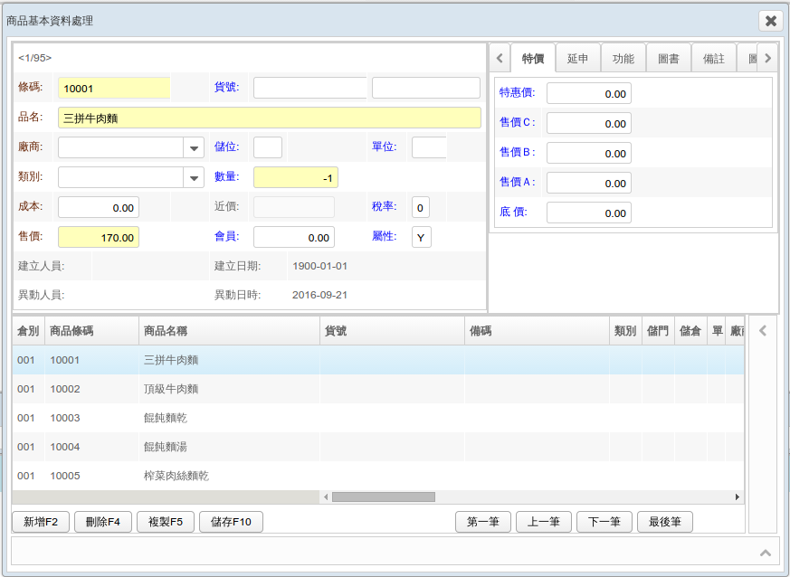Click the 售價A input field
This screenshot has height=577, width=790.
pyautogui.click(x=589, y=184)
